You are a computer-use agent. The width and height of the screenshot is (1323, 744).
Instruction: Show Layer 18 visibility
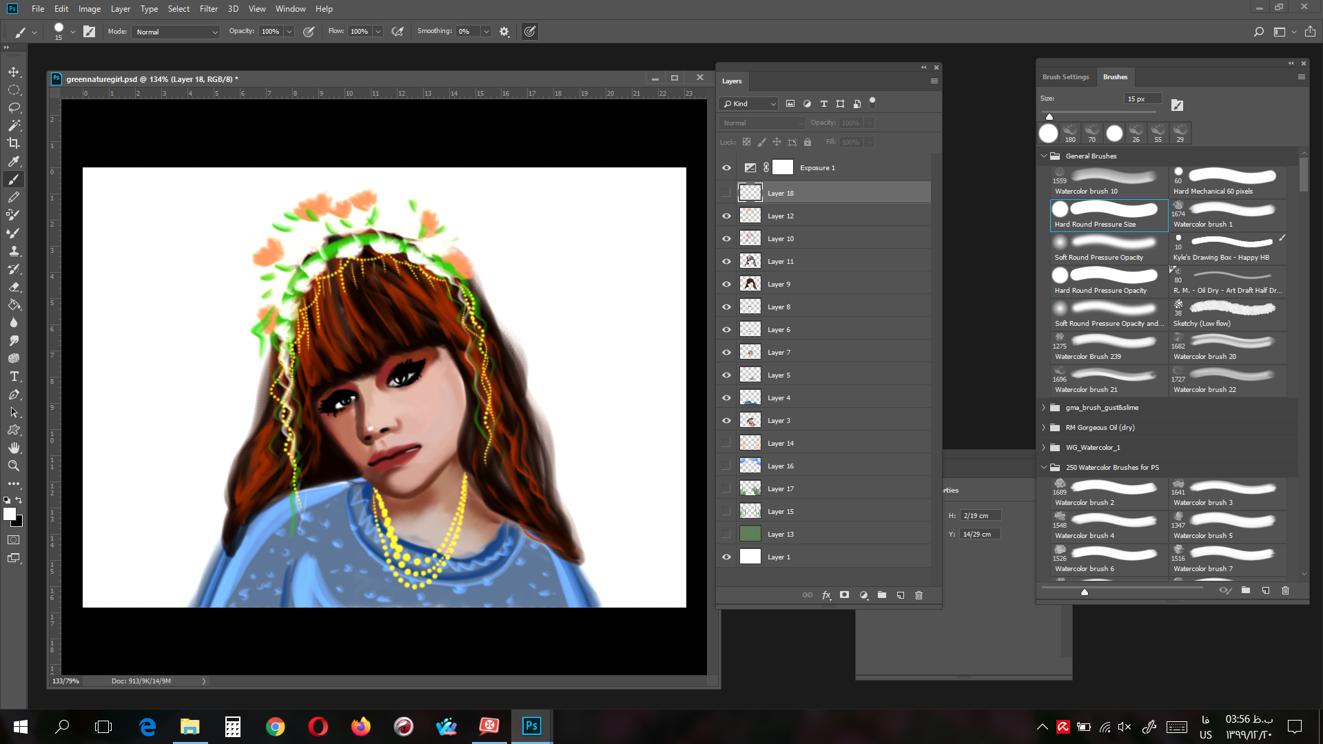[726, 193]
